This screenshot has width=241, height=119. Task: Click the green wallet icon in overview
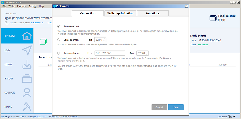click(43, 42)
